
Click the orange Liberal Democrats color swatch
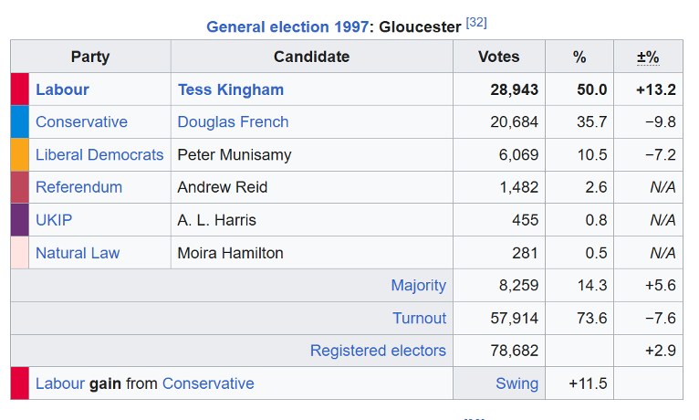(19, 155)
